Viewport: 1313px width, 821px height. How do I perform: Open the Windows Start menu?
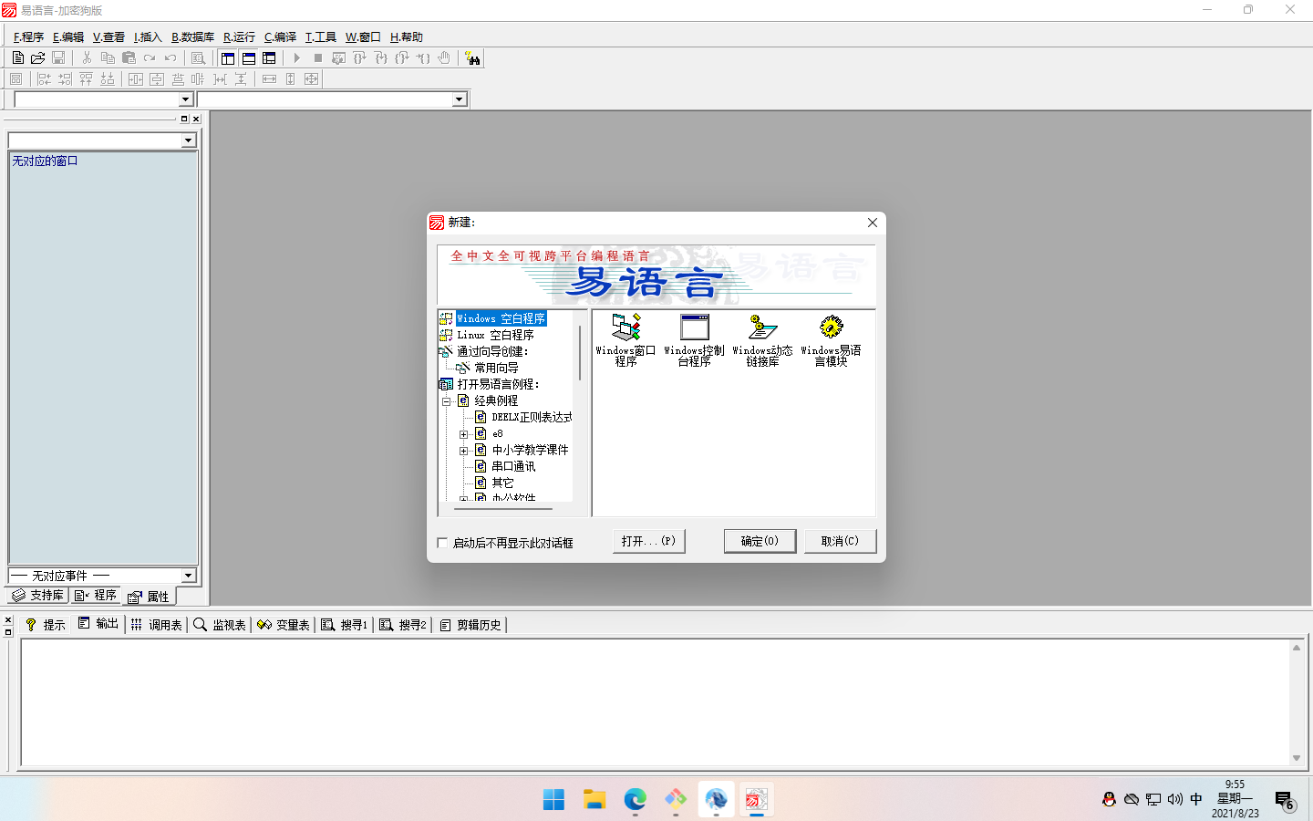coord(553,800)
